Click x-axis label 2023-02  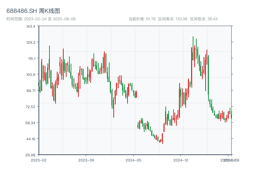pyautogui.click(x=39, y=160)
